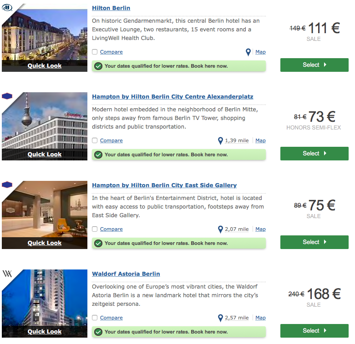Screen dimensions: 355x344
Task: Select the Hilton Berlin 111 € rate
Action: [x=314, y=65]
